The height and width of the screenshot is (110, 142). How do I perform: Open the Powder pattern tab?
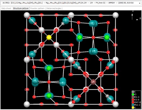click(x=37, y=8)
